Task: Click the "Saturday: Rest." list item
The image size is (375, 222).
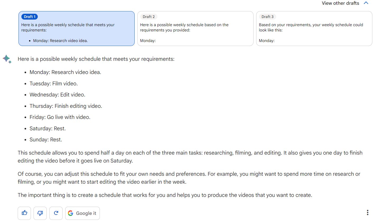Action: tap(48, 128)
